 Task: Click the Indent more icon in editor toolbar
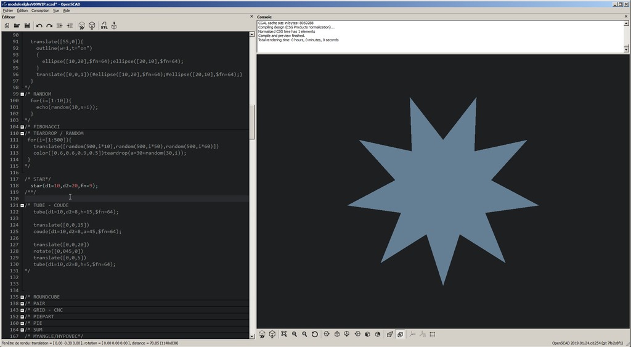pos(70,25)
